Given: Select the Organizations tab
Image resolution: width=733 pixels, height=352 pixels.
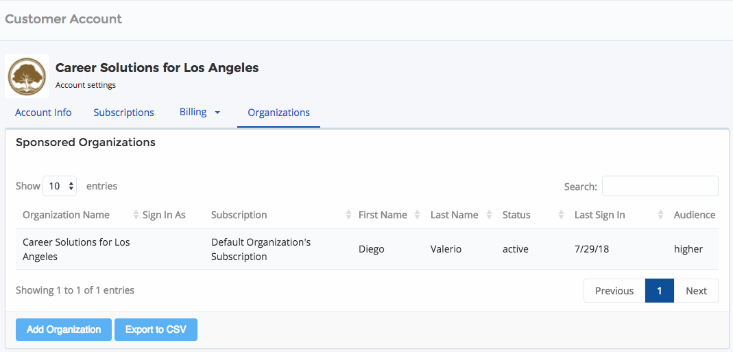Looking at the screenshot, I should 278,113.
